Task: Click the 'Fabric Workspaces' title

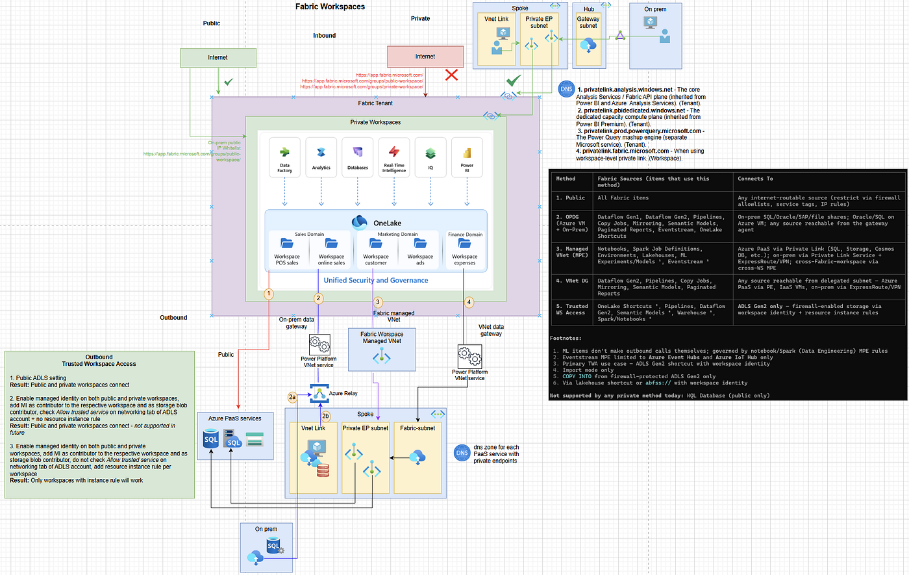Action: (x=330, y=6)
